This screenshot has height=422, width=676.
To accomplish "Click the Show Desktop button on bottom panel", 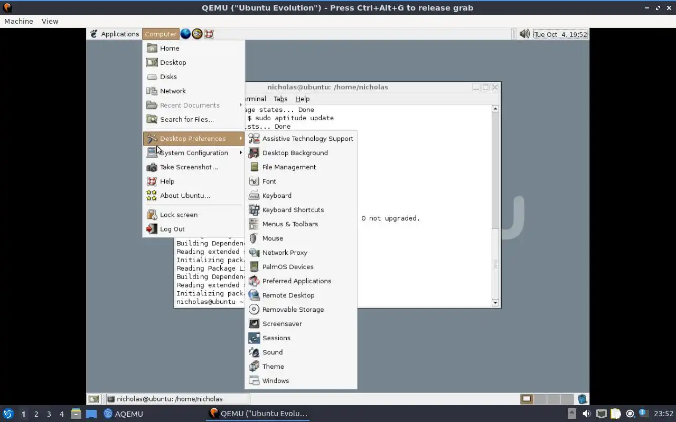I will (x=93, y=399).
